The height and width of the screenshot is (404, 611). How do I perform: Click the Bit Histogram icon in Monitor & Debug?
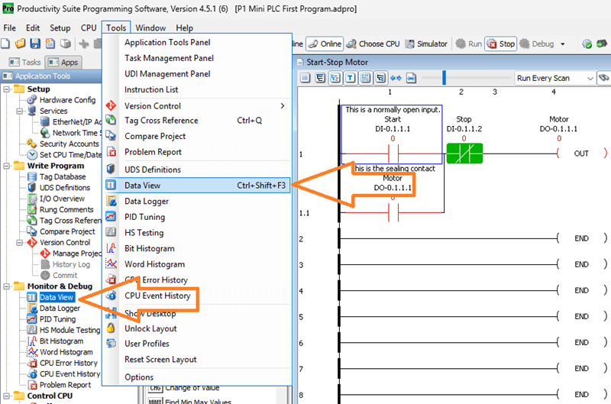point(31,341)
